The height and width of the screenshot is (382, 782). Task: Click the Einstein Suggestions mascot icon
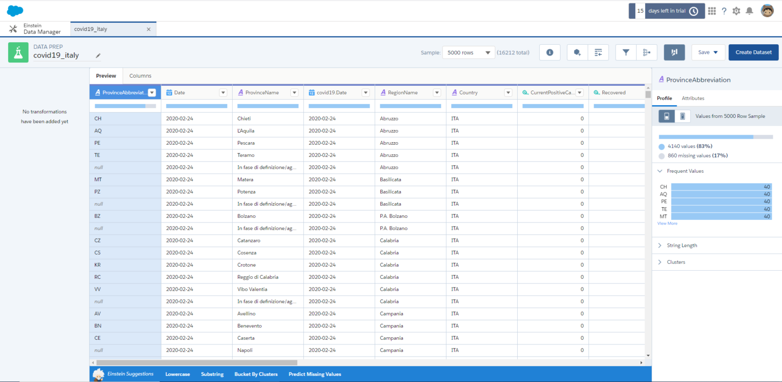click(98, 374)
